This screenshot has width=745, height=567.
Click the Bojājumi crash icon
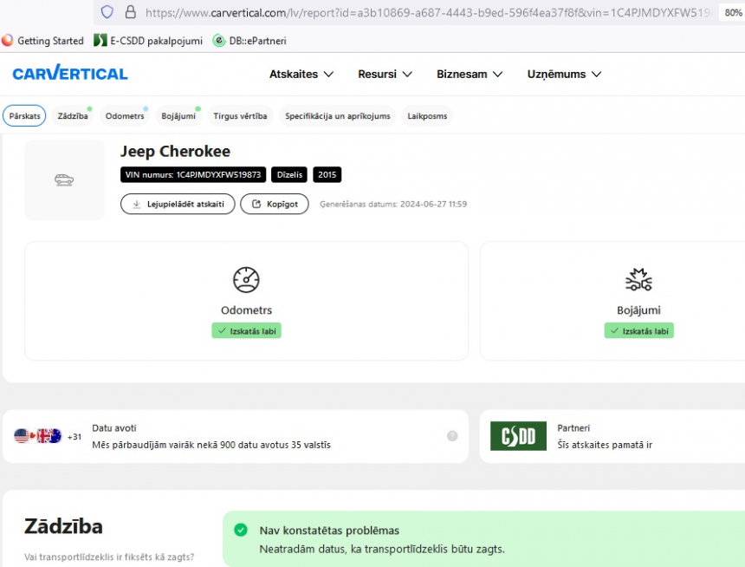point(638,280)
